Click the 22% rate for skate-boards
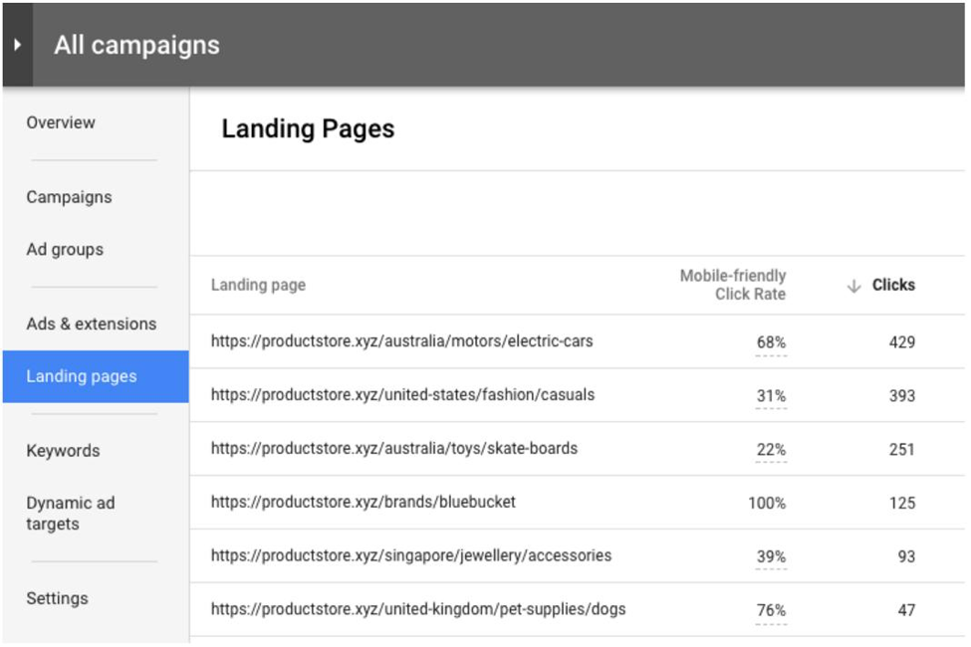This screenshot has width=971, height=647. click(x=774, y=449)
